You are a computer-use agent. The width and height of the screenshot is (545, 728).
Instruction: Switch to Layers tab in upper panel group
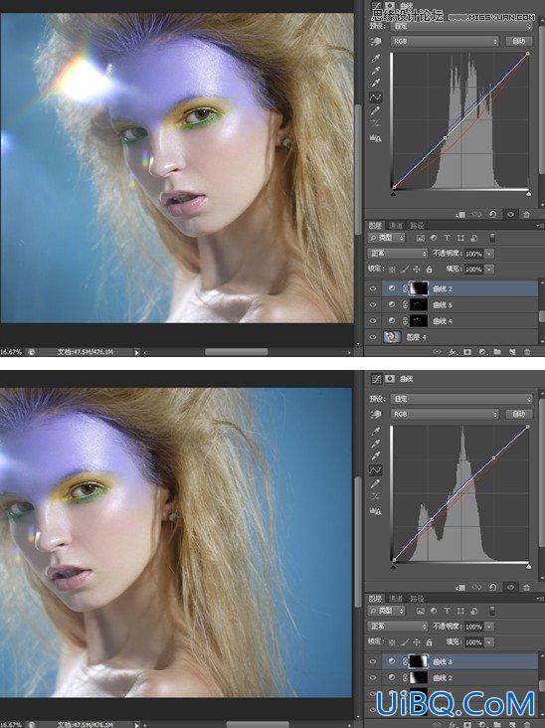[376, 225]
